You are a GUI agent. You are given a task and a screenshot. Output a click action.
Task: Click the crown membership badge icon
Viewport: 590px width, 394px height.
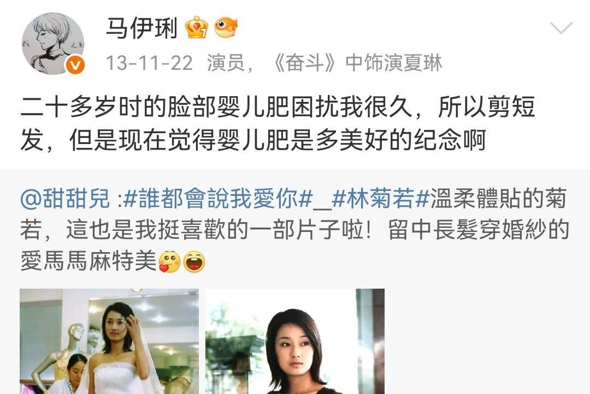click(x=197, y=27)
